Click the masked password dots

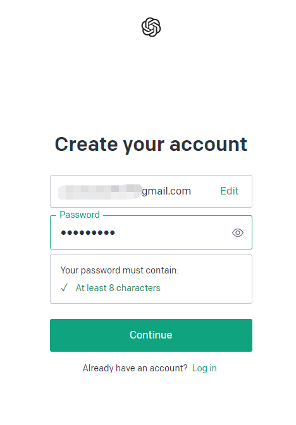(88, 232)
